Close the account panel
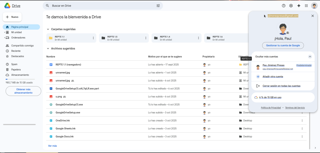The image size is (320, 153). 312,16
